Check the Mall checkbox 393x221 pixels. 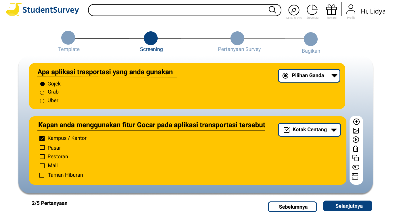(x=42, y=166)
